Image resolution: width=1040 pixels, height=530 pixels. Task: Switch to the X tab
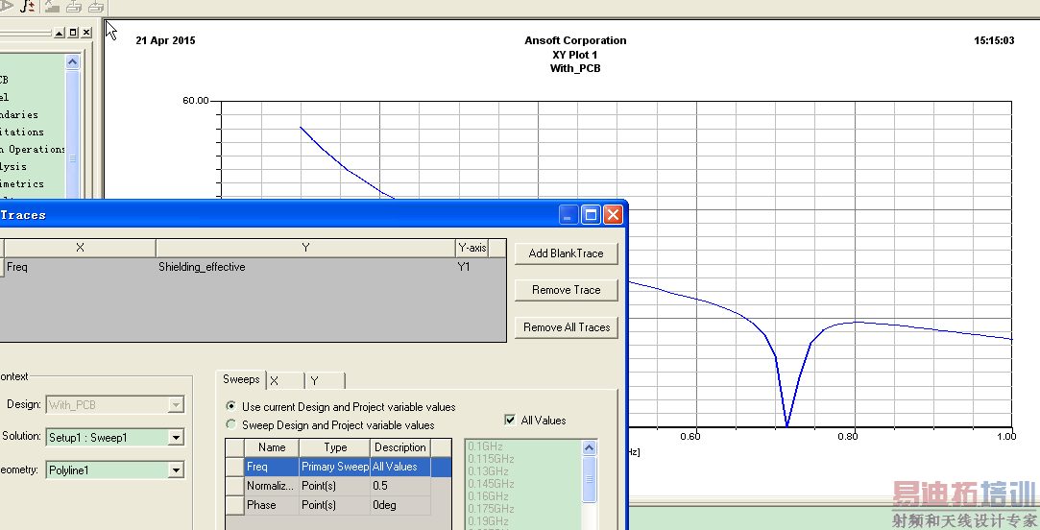point(285,380)
